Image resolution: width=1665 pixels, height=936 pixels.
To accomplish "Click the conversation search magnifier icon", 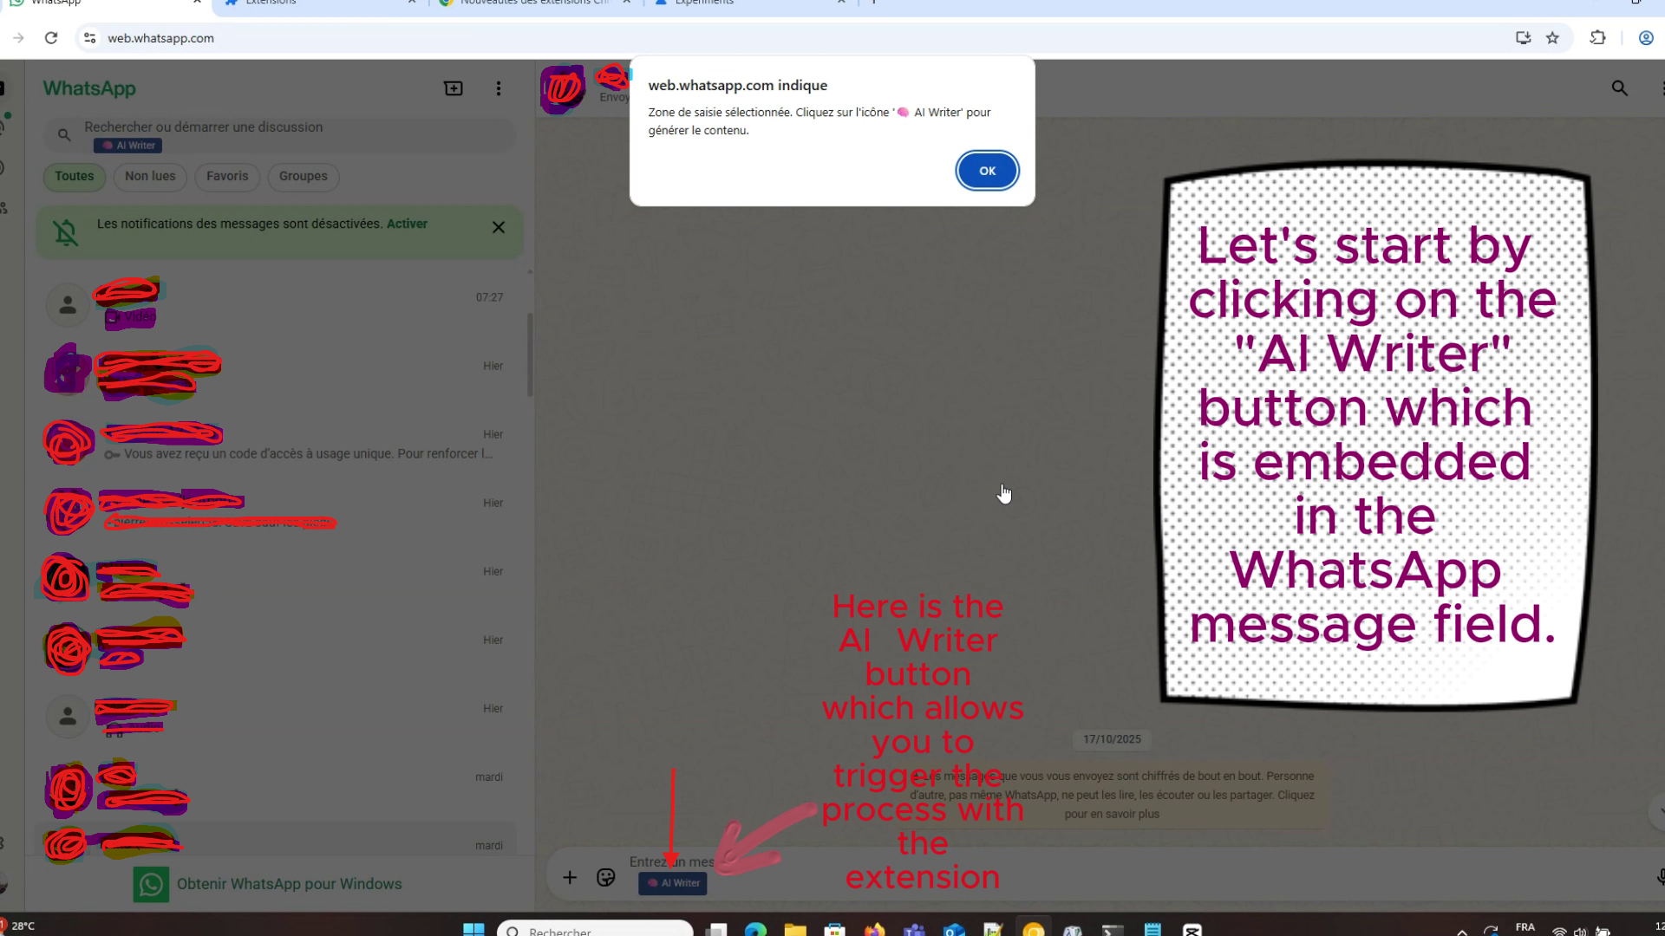I will click(1619, 88).
